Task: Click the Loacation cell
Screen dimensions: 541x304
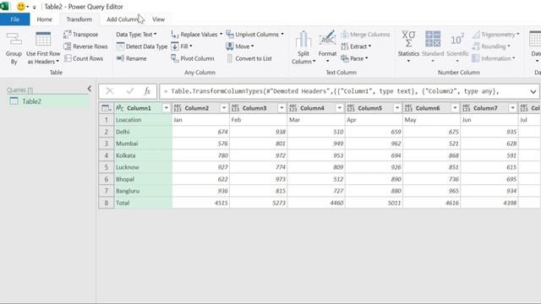Action: click(143, 120)
